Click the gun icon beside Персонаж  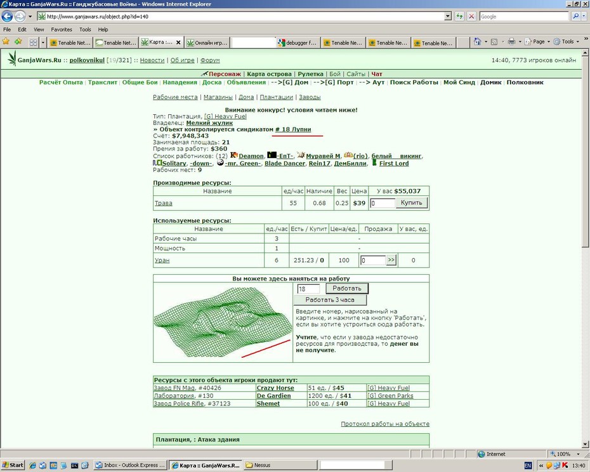point(204,74)
